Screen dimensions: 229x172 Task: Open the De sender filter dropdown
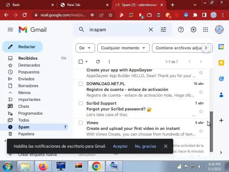click(x=85, y=48)
